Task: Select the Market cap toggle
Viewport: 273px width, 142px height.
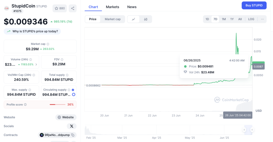Action: click(113, 19)
